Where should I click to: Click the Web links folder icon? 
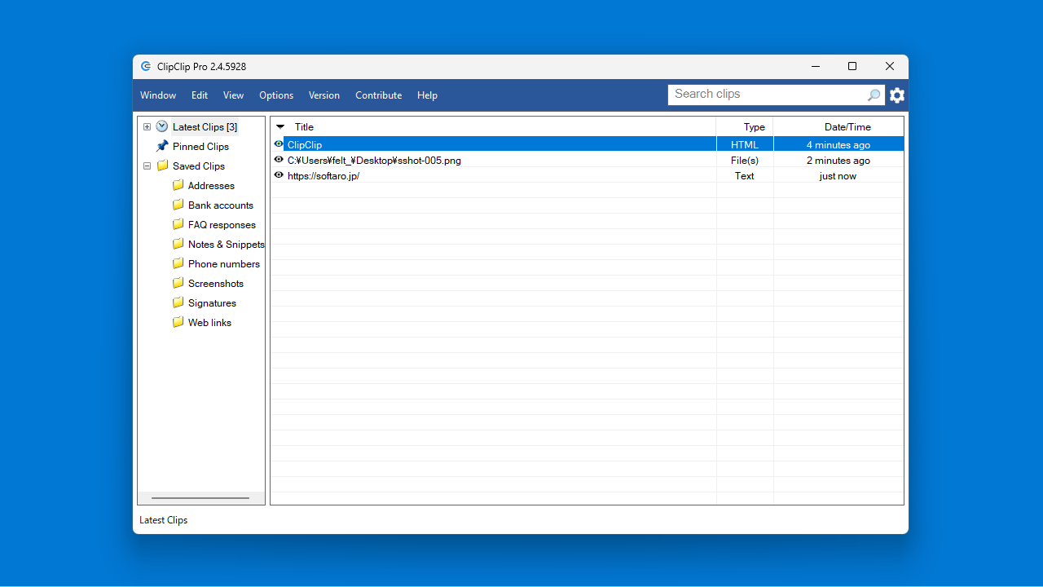(x=178, y=322)
